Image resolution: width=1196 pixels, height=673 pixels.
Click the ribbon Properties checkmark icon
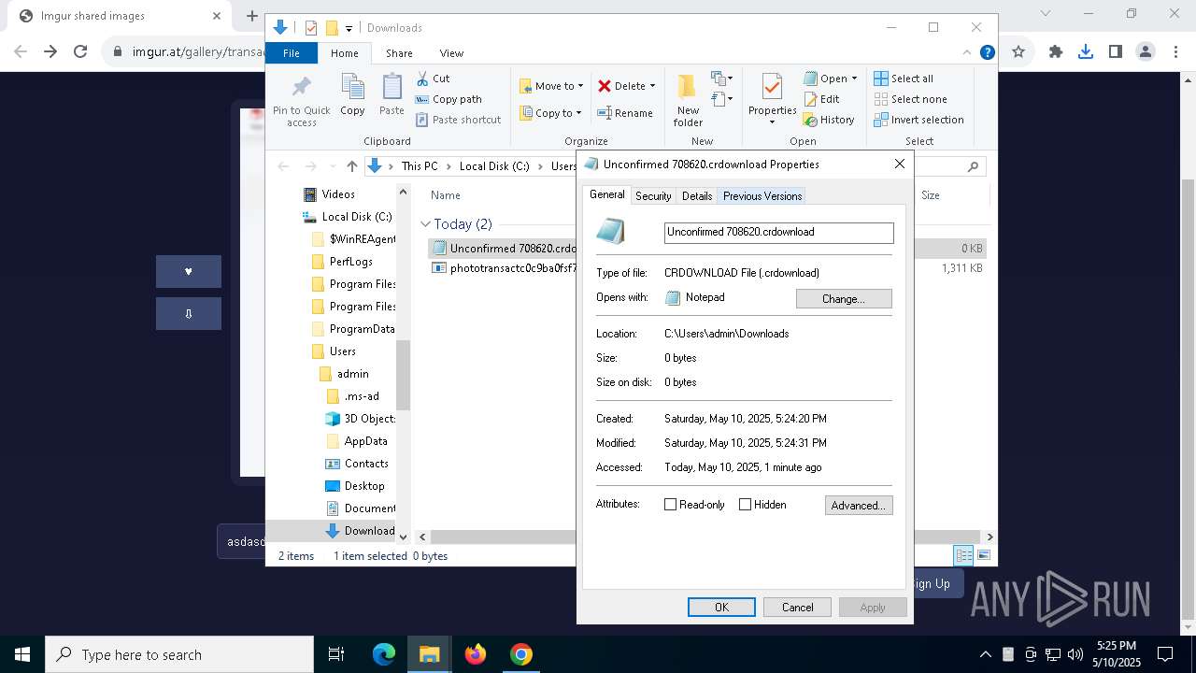(x=772, y=88)
